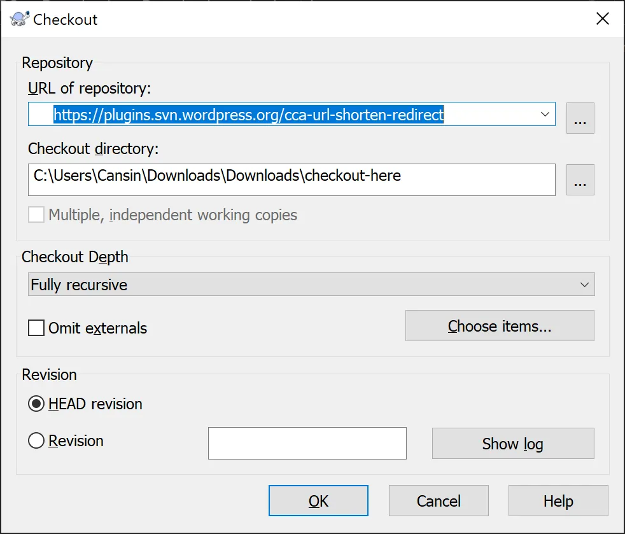The image size is (625, 534).
Task: Close the Checkout dialog window
Action: pyautogui.click(x=602, y=19)
